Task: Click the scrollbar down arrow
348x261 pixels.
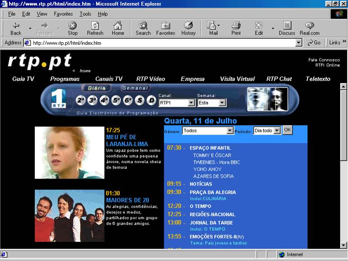Action: click(343, 245)
